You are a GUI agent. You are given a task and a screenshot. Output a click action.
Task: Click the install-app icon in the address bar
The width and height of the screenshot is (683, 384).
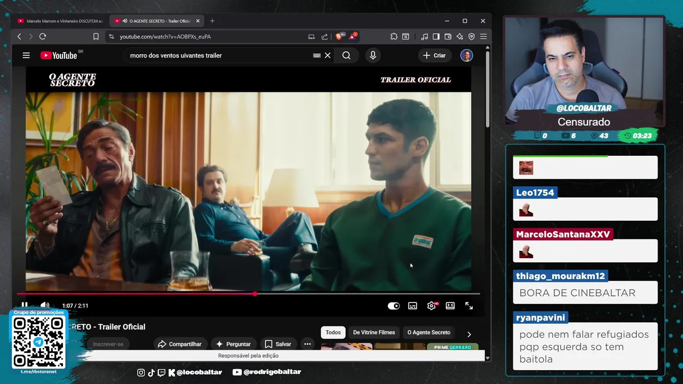click(x=312, y=36)
